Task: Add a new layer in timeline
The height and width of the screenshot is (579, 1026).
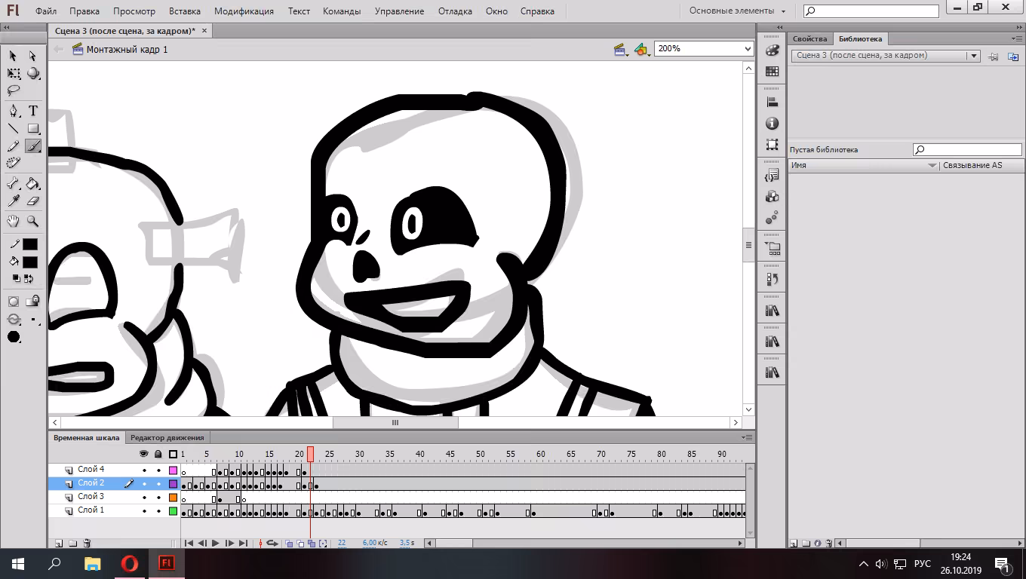Action: click(x=59, y=543)
